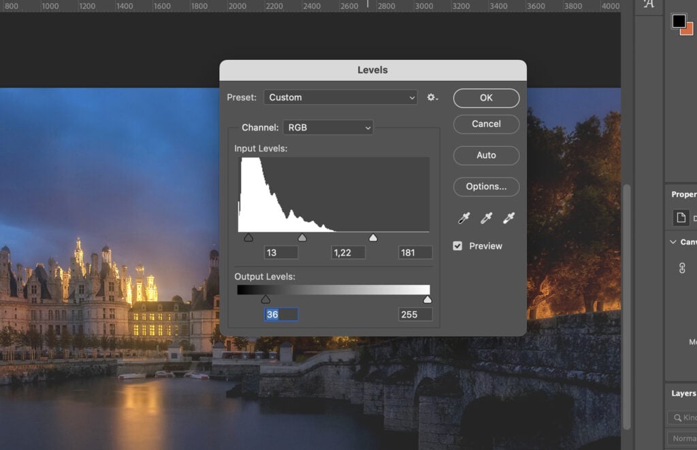Viewport: 697px width, 450px height.
Task: Apply an automatic correction with Auto
Action: click(x=485, y=155)
